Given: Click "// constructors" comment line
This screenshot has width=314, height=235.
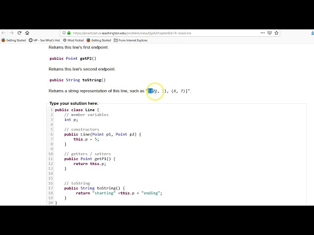Looking at the screenshot, I should tap(82, 129).
